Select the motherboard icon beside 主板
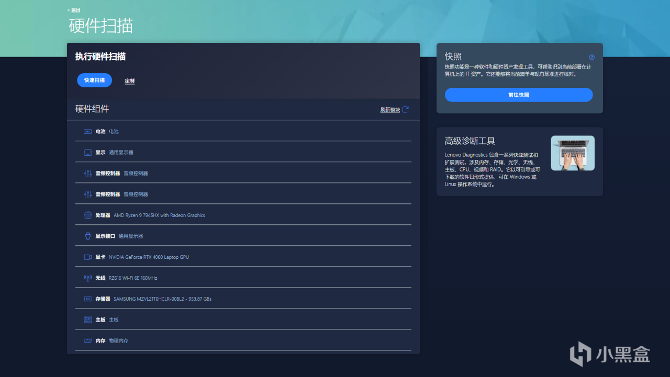Screen dimensions: 670x377 pos(88,319)
